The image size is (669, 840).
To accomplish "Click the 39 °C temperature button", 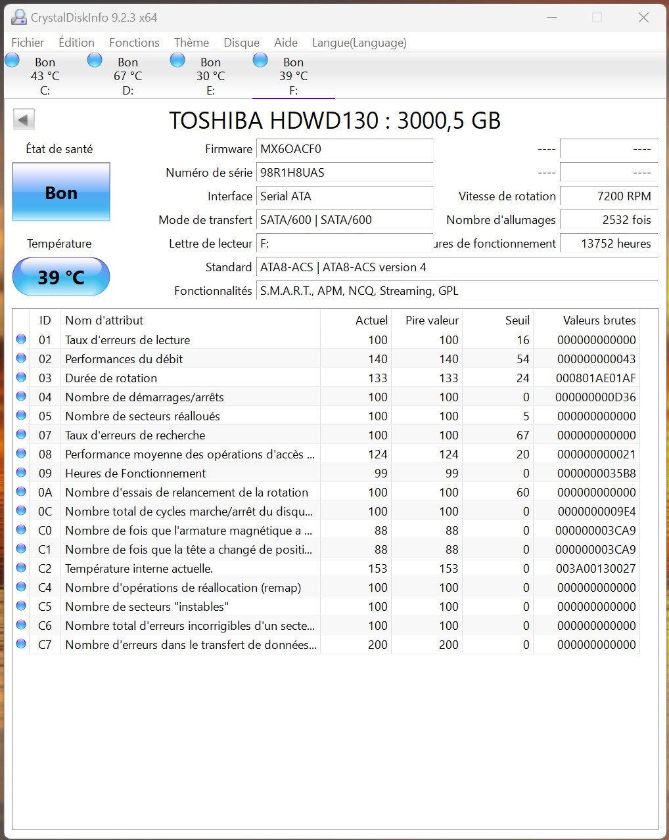I will pos(61,276).
